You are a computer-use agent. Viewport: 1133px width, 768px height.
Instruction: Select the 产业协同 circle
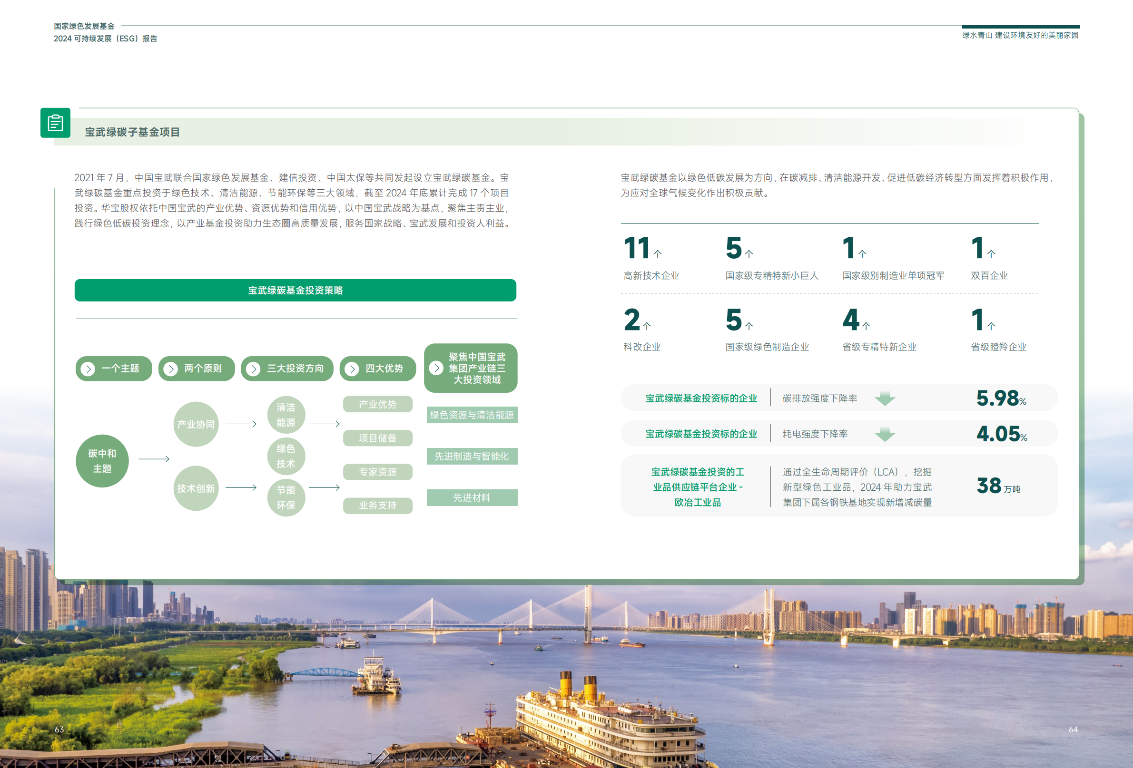pyautogui.click(x=196, y=424)
